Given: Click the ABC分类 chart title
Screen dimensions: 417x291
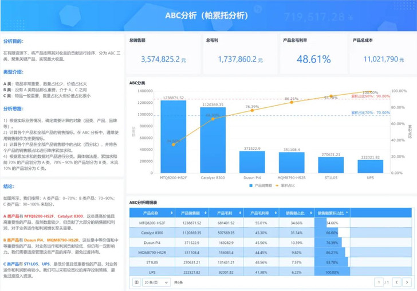Looking at the screenshot, I should tap(137, 83).
